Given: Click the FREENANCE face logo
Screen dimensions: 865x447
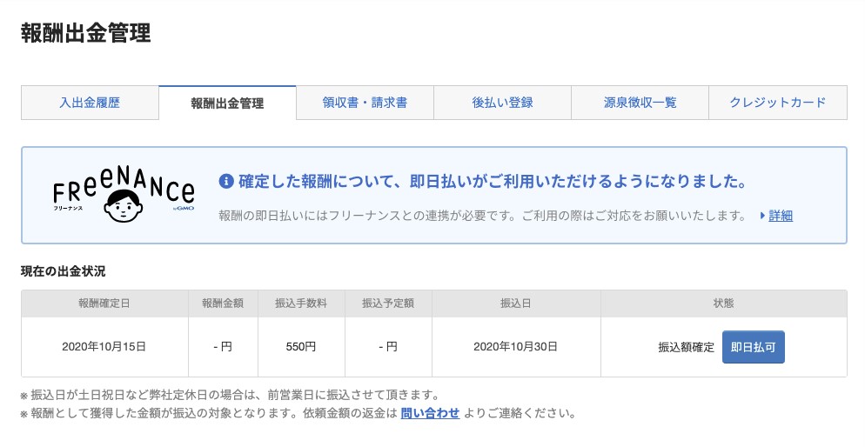Looking at the screenshot, I should pos(124,197).
